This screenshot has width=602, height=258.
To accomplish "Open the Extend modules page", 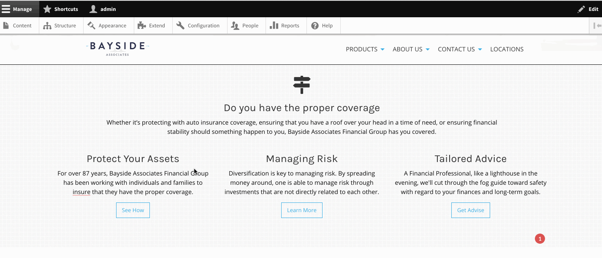I will tap(152, 26).
